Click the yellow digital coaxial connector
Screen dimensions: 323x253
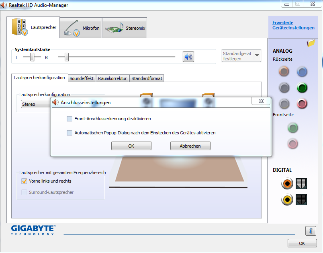[287, 200]
